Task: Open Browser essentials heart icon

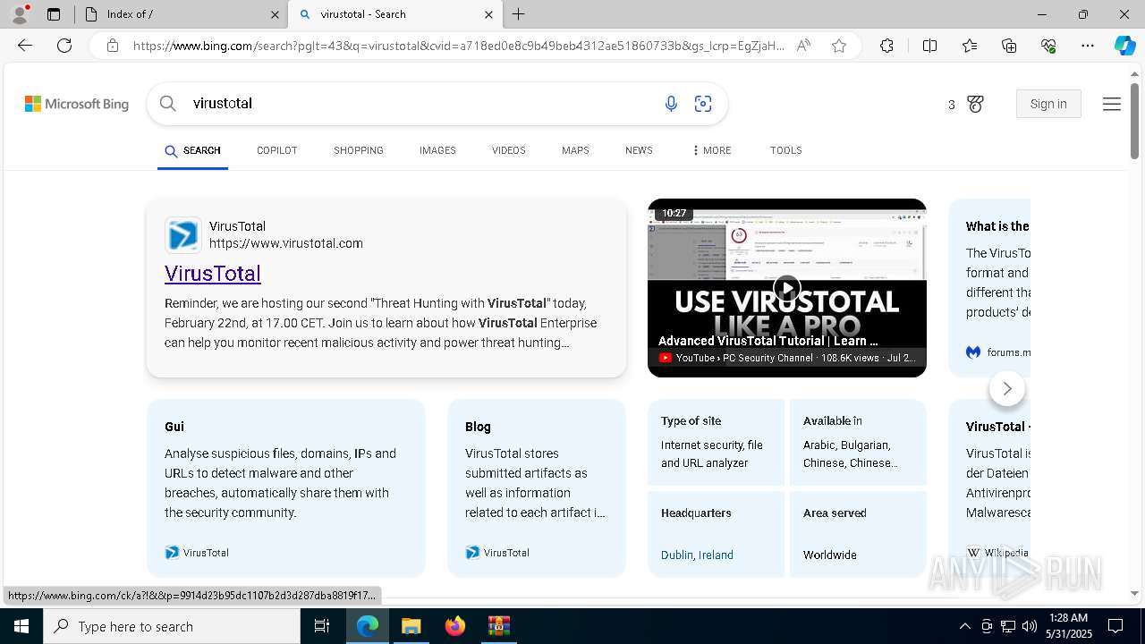Action: [x=1048, y=46]
